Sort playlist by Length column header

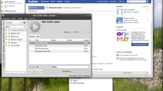[x=87, y=40]
